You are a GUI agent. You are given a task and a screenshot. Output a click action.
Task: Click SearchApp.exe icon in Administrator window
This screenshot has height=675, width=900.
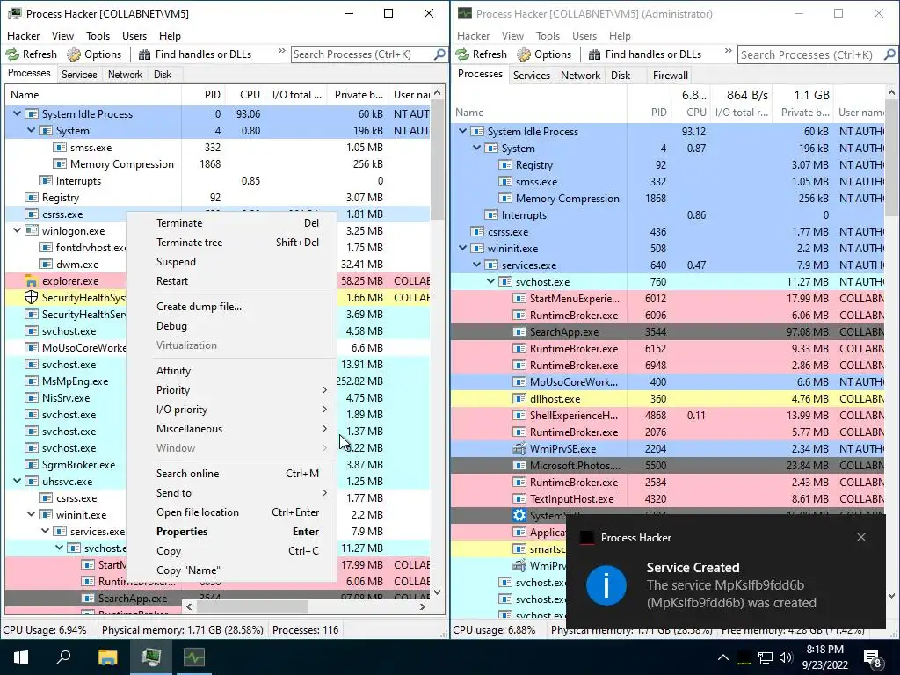(x=519, y=331)
